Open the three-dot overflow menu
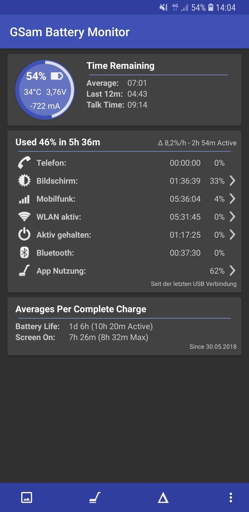 231,498
